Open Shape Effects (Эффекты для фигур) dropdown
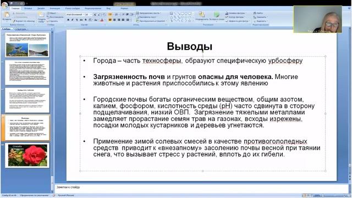 (237, 21)
